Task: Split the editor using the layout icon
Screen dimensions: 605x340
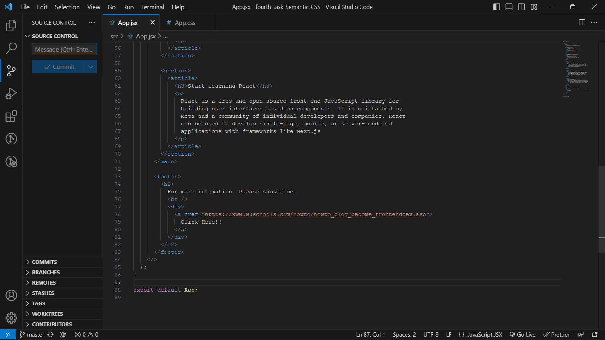Action: [581, 22]
